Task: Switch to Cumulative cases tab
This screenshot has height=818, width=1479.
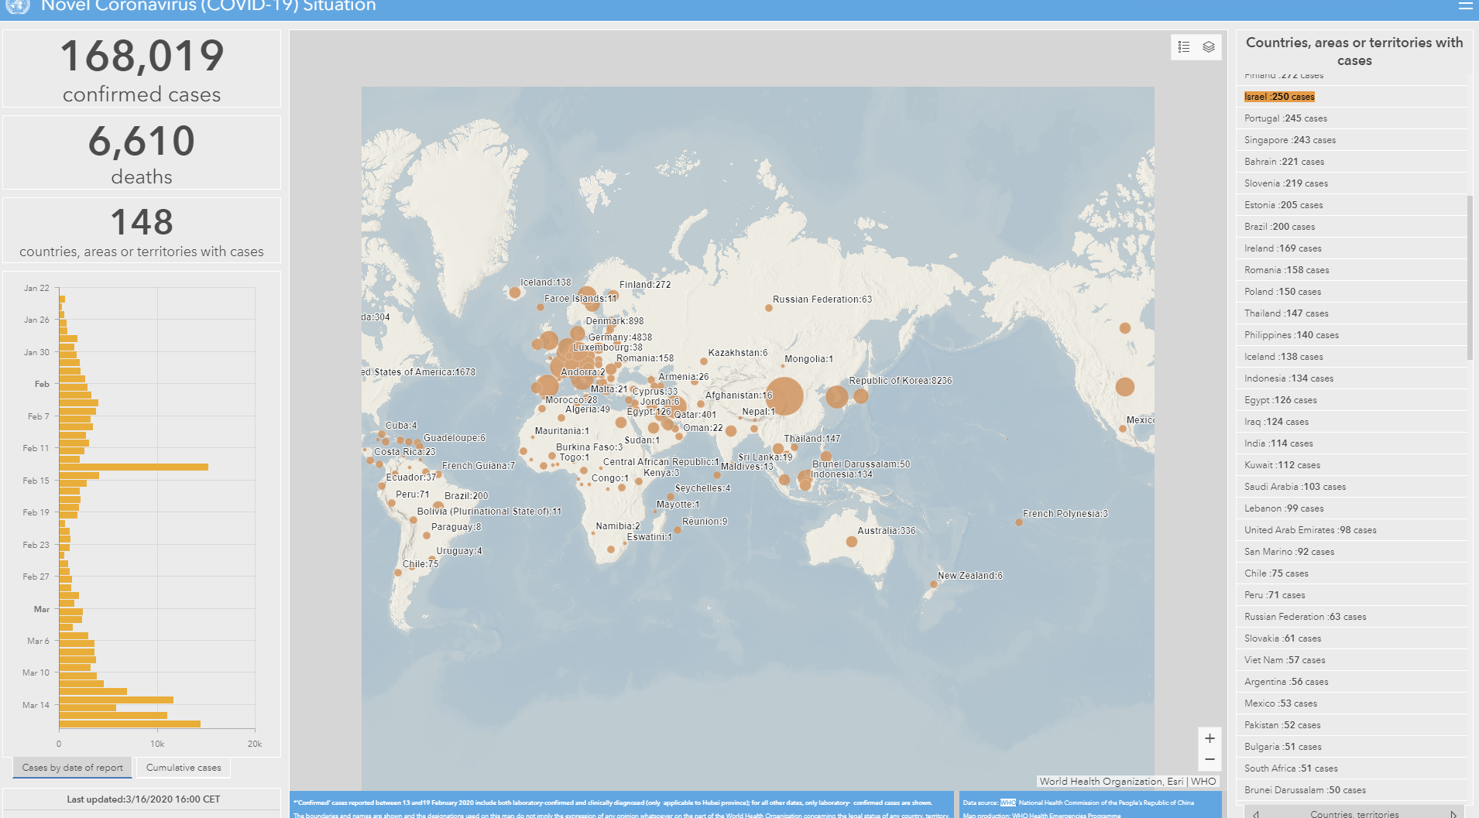Action: pyautogui.click(x=184, y=768)
